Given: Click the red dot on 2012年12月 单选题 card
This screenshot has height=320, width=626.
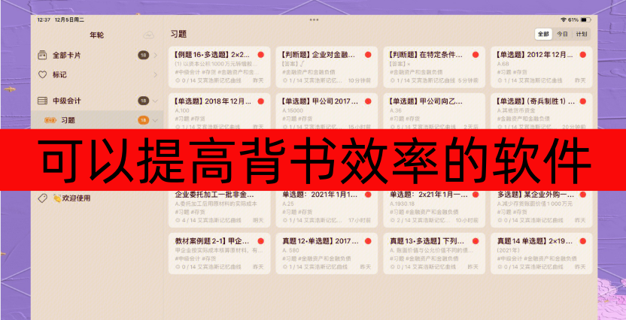Looking at the screenshot, I should click(x=582, y=55).
